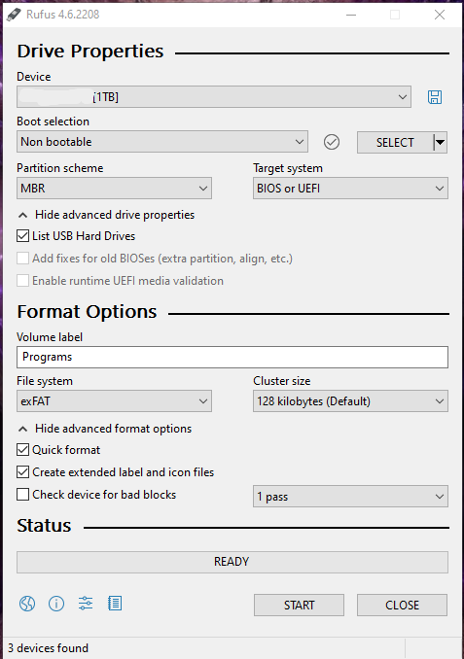Open SELECT button split arrow
464x659 pixels.
tap(440, 143)
